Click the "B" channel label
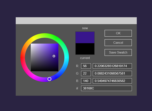Viewport: 152px width, 111px height. tap(77, 81)
